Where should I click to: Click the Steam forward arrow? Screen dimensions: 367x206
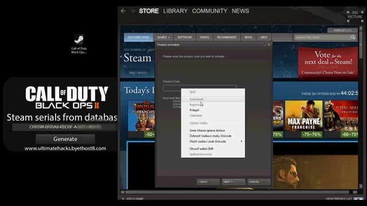pos(132,11)
